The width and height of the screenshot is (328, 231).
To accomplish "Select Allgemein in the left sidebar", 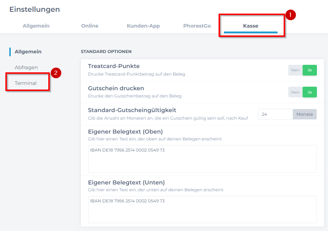I will [x=28, y=52].
